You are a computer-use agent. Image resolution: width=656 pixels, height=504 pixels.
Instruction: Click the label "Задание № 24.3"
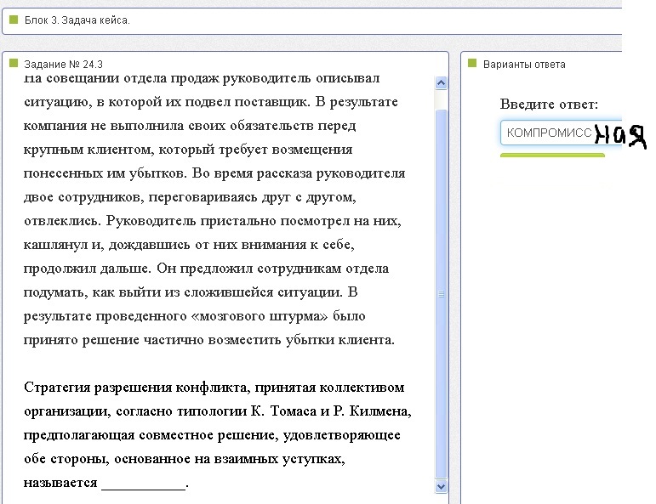63,65
